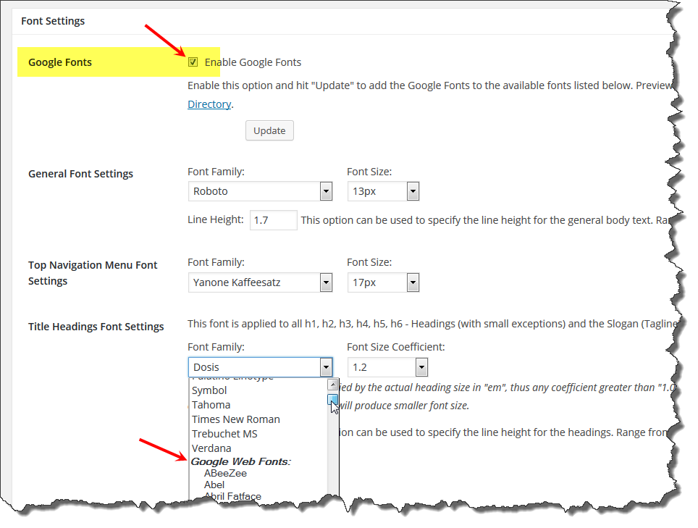Click the font list scrollbar thumb
This screenshot has width=698, height=528.
pyautogui.click(x=332, y=399)
